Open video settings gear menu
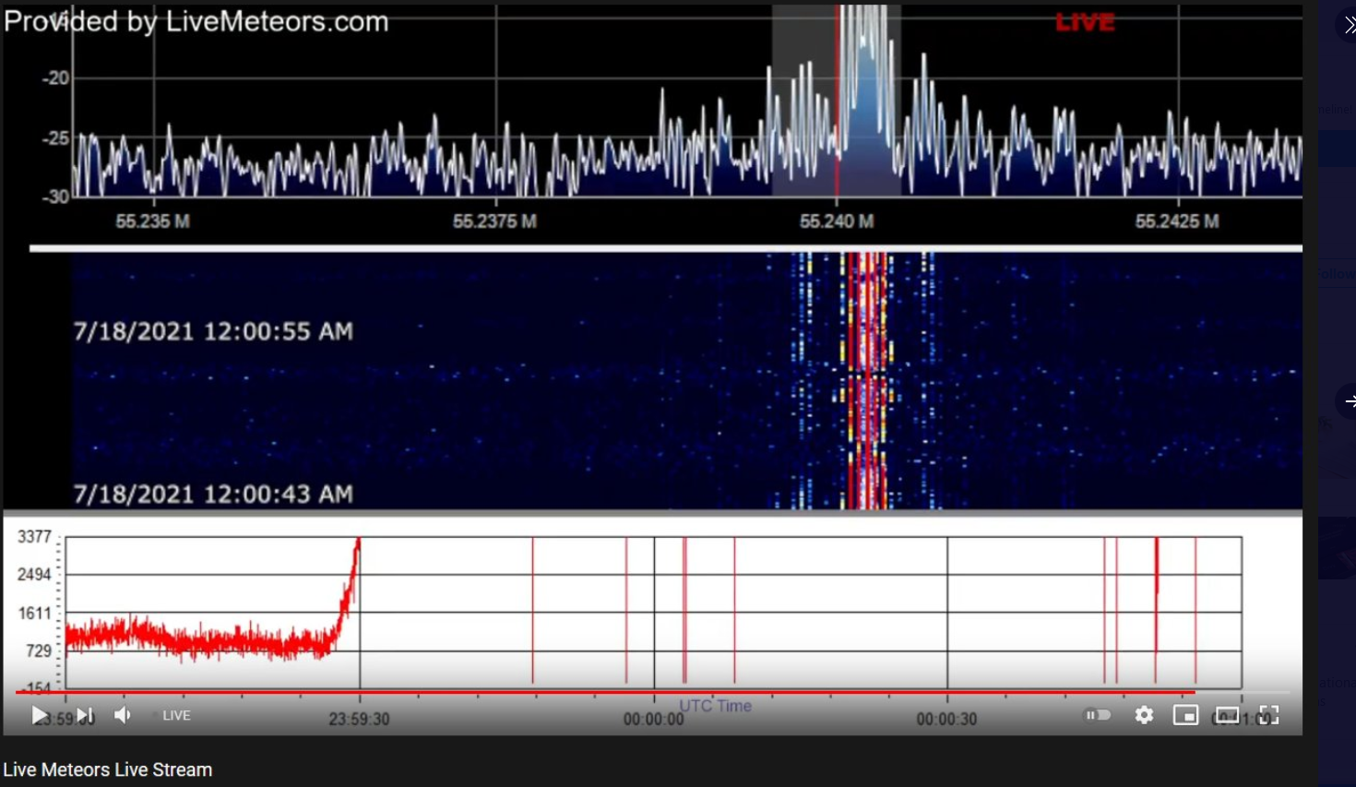Screen dimensions: 1356x787 1144,715
